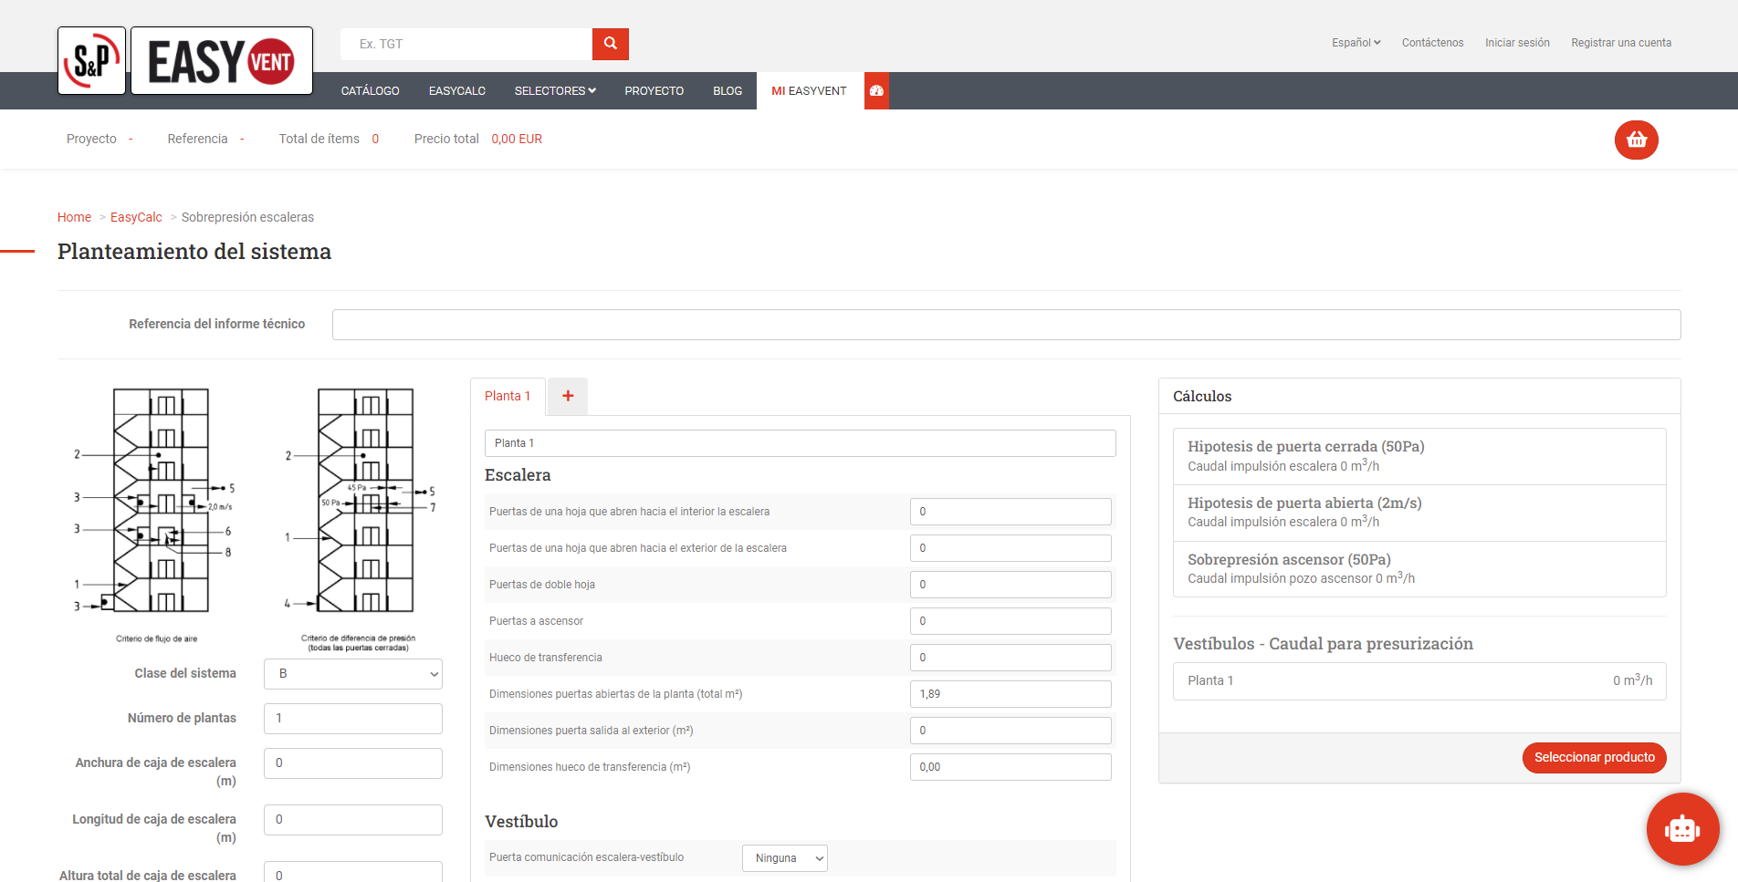Screen dimensions: 1738x882
Task: Click the red dashboard gauge icon
Action: tap(876, 91)
